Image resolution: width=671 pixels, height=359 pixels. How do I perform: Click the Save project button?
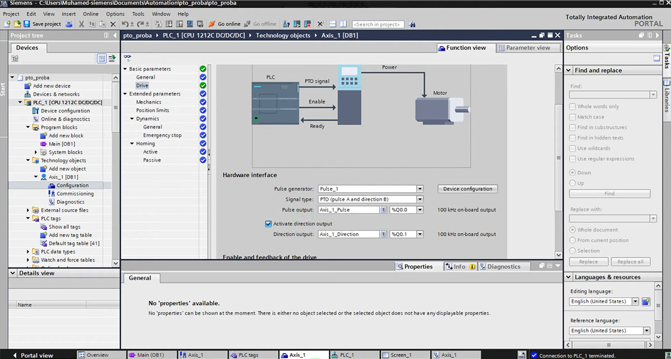(42, 24)
